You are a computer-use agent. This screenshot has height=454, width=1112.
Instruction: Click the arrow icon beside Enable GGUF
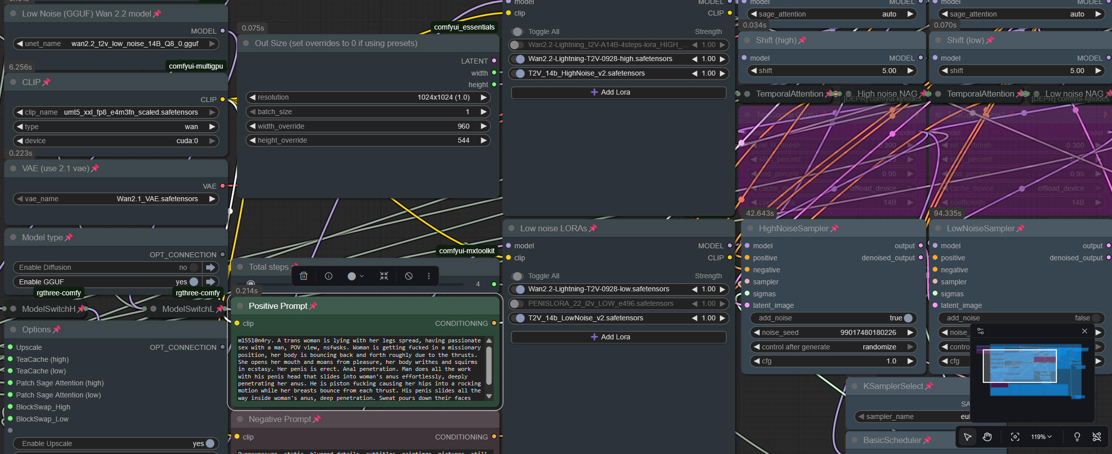tap(210, 282)
